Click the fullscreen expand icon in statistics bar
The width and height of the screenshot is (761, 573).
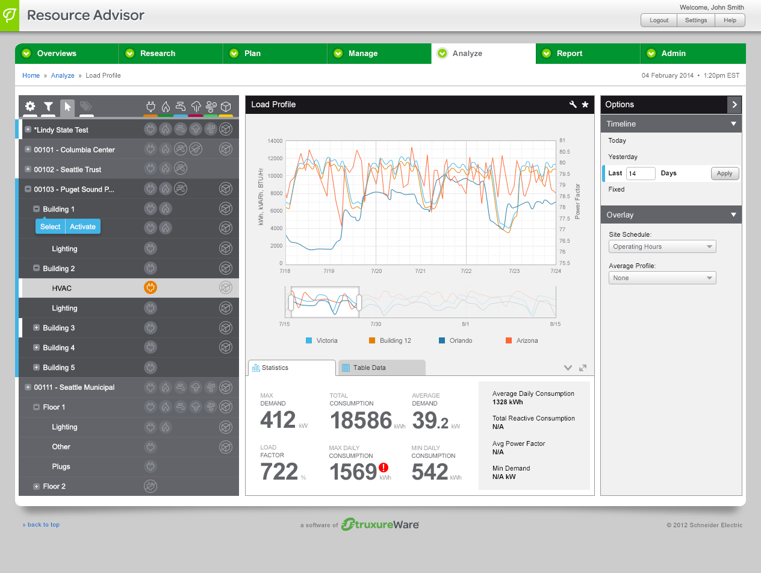pos(583,368)
